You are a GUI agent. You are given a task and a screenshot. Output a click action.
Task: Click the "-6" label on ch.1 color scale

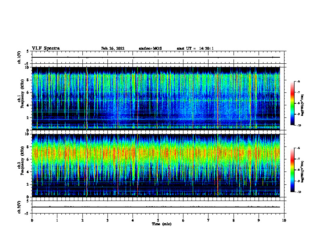[x=298, y=81]
